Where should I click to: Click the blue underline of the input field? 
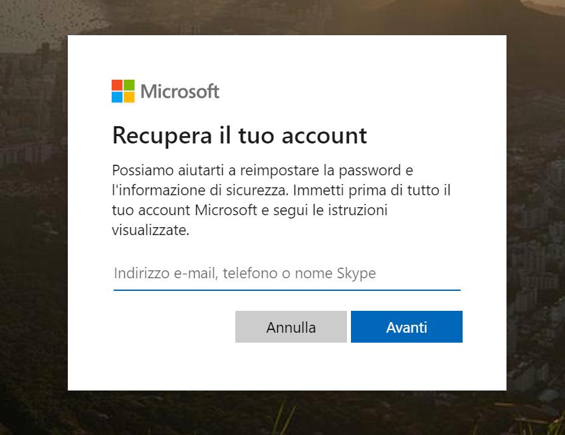click(286, 290)
